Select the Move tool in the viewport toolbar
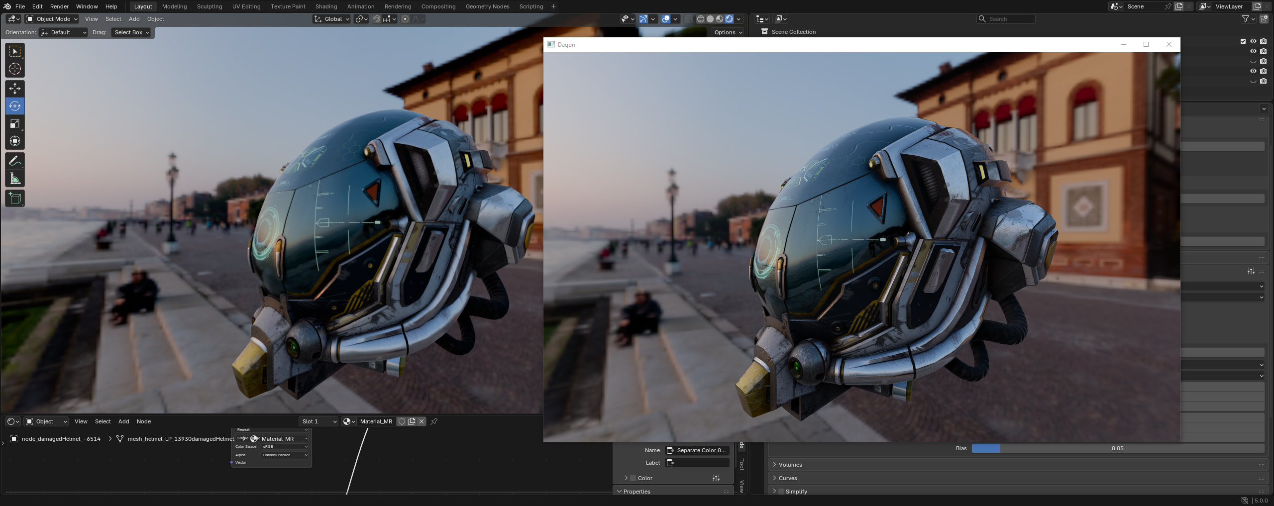This screenshot has width=1274, height=506. (15, 89)
